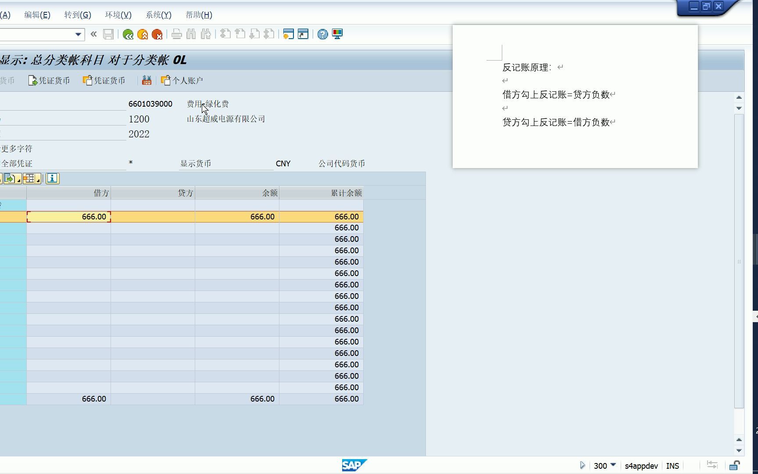The height and width of the screenshot is (474, 758).
Task: Minimize the SAP window
Action: click(694, 6)
